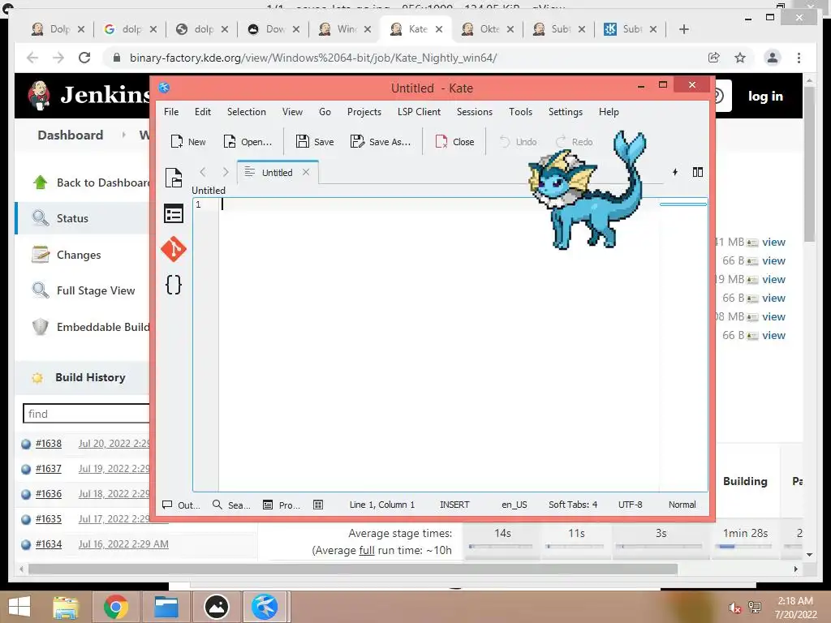
Task: Click the Redo toolbar button in Kate
Action: (x=574, y=141)
